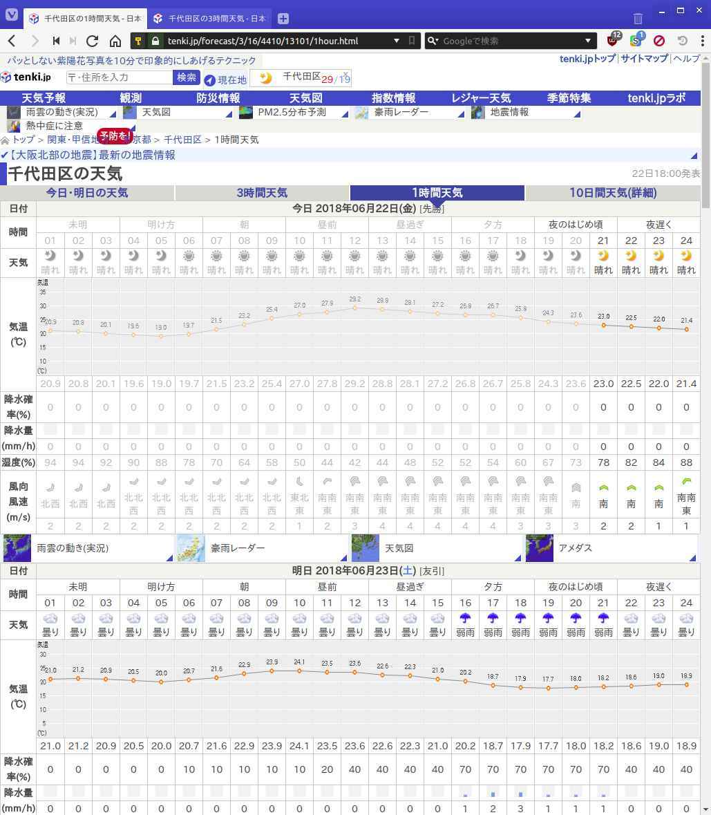Click the 検索 search button
The height and width of the screenshot is (815, 711).
coord(187,77)
